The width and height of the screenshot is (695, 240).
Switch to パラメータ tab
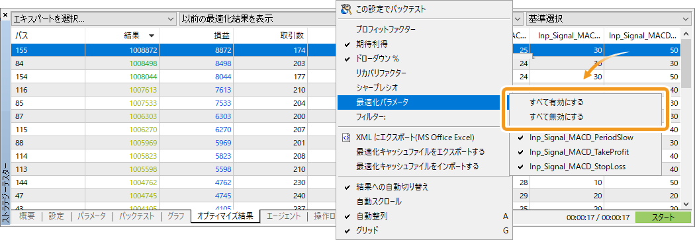pos(92,216)
